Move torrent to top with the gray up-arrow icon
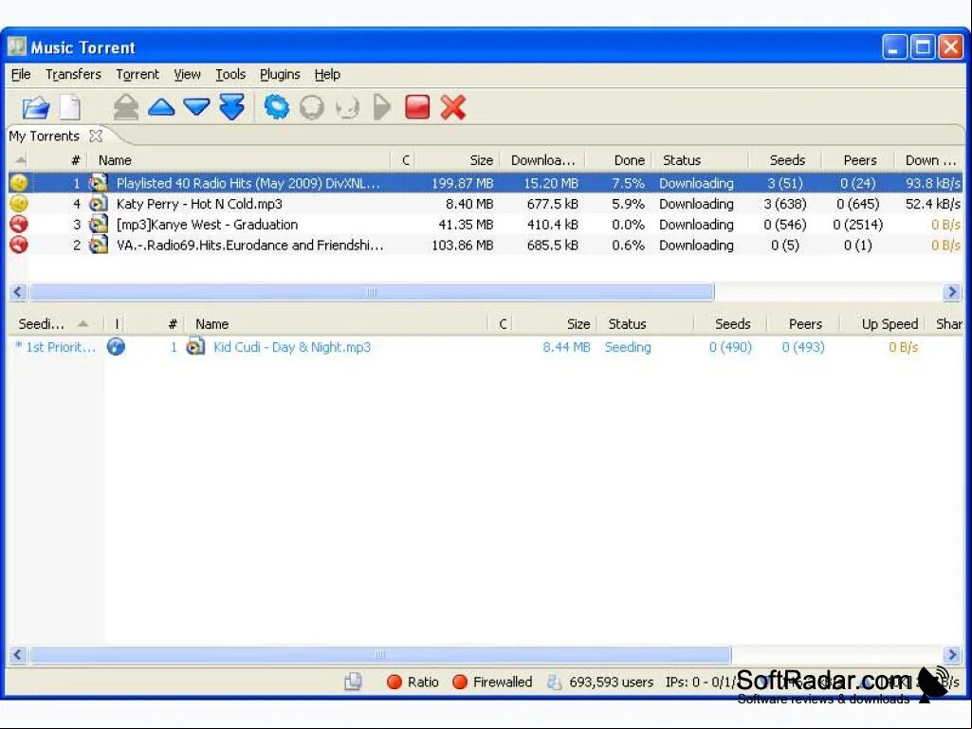The height and width of the screenshot is (729, 972). tap(126, 107)
